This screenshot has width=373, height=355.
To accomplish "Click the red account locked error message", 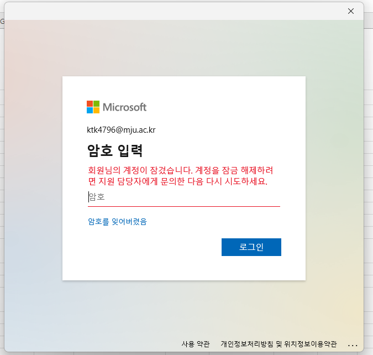I will pyautogui.click(x=181, y=176).
